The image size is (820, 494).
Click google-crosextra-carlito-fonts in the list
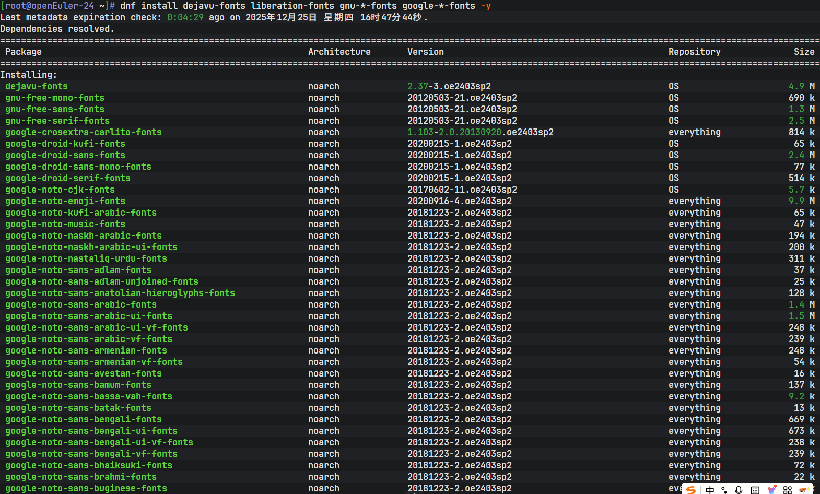pyautogui.click(x=84, y=132)
